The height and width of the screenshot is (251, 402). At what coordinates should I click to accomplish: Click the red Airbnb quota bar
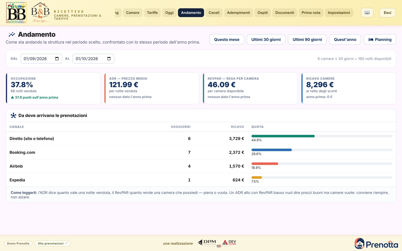265,164
